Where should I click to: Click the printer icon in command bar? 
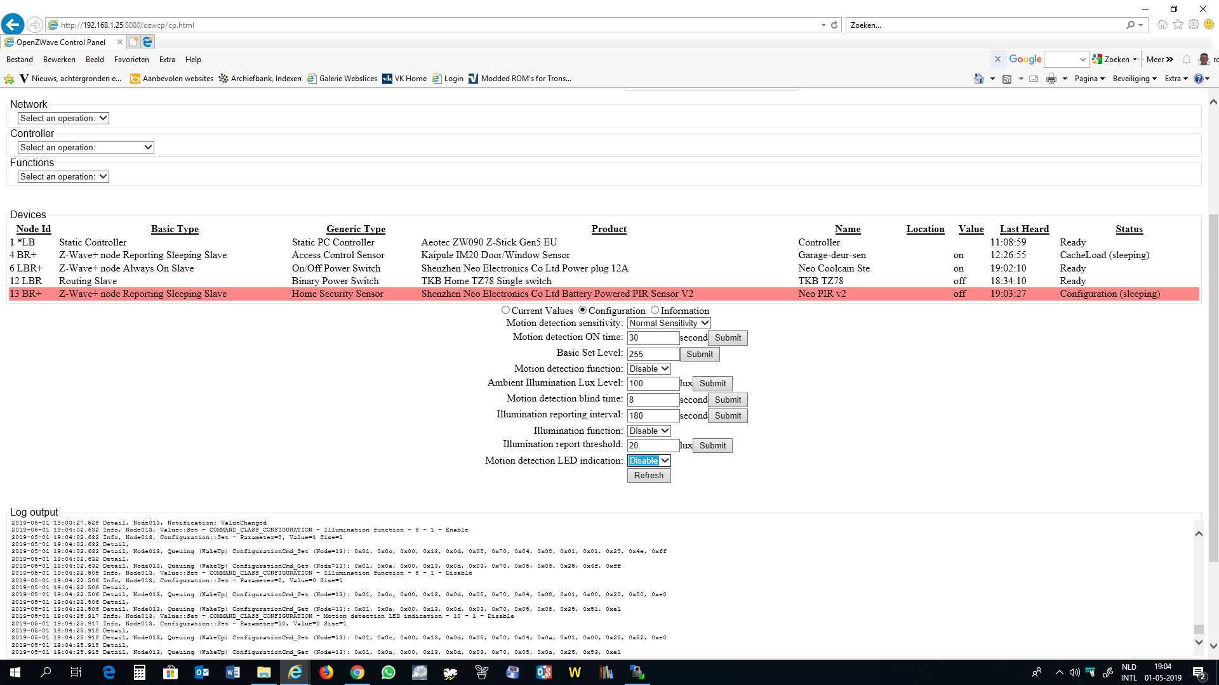pos(1051,79)
